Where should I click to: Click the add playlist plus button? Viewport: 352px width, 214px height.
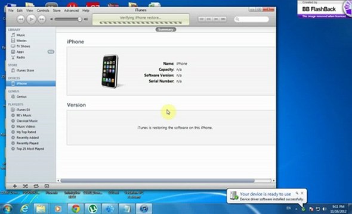click(15, 186)
